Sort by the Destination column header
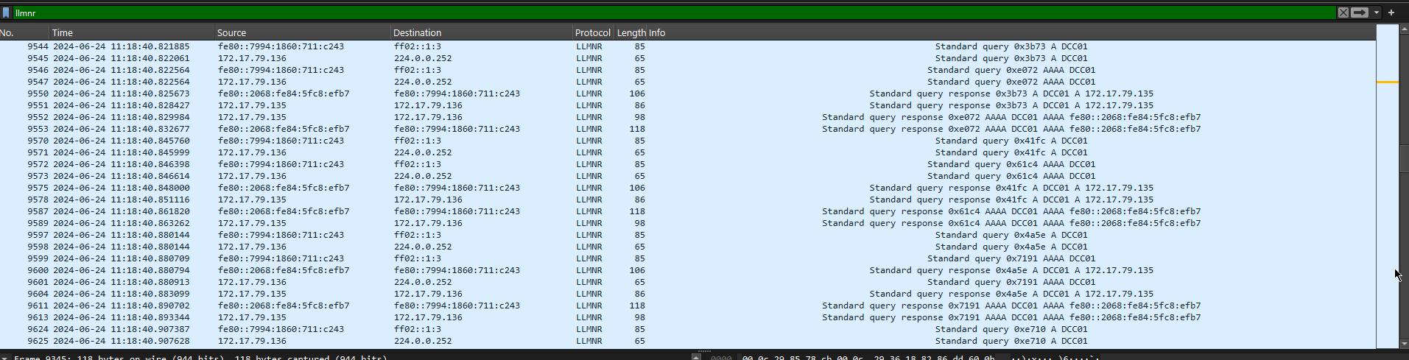 482,32
